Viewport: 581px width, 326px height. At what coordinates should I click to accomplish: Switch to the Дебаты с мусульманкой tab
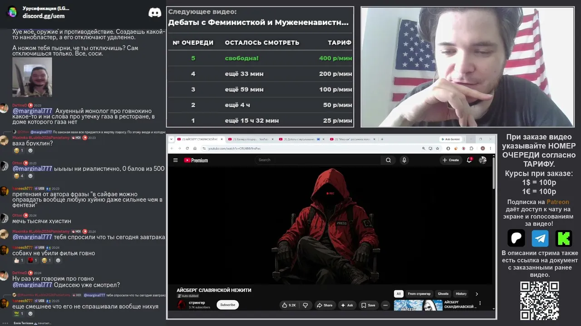click(x=302, y=139)
